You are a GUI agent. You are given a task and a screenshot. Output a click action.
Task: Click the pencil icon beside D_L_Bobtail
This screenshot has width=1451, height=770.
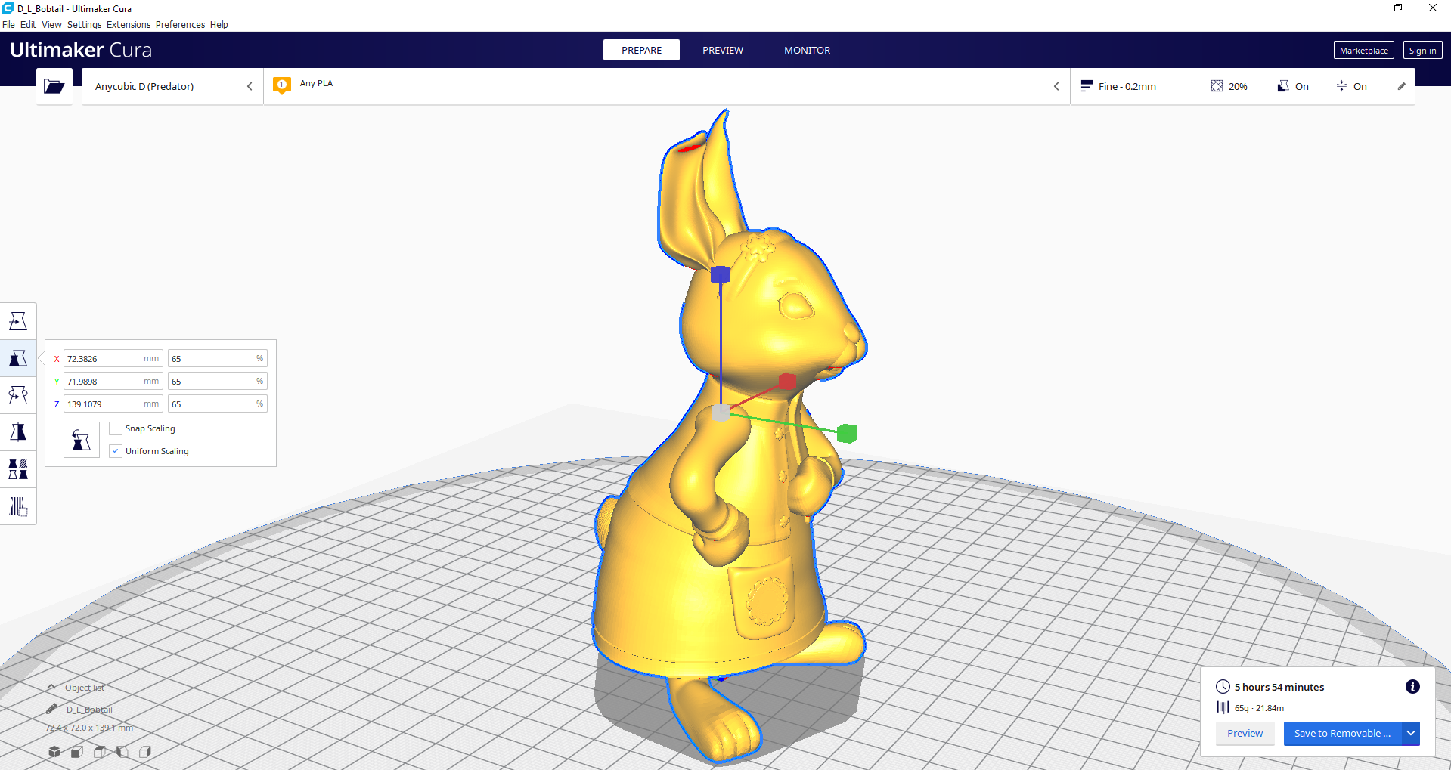coord(51,709)
